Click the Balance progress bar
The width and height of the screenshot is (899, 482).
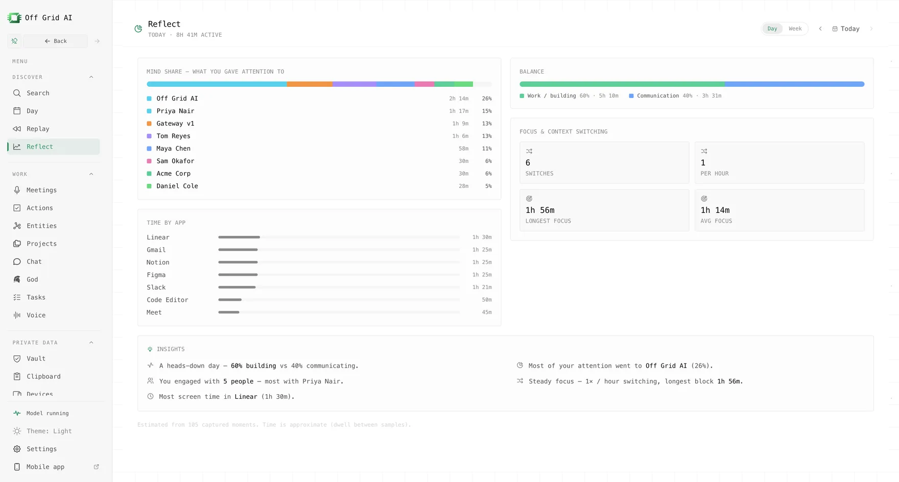point(692,84)
